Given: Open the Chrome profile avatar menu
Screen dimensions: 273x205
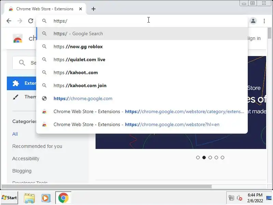Looking at the screenshot, I should coord(253,21).
